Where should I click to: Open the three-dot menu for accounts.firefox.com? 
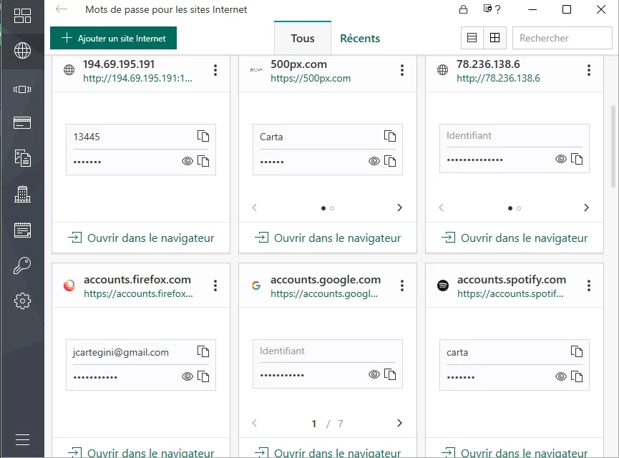[x=215, y=286]
